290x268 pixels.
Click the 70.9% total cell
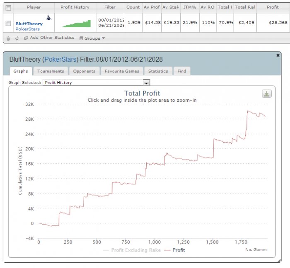226,22
